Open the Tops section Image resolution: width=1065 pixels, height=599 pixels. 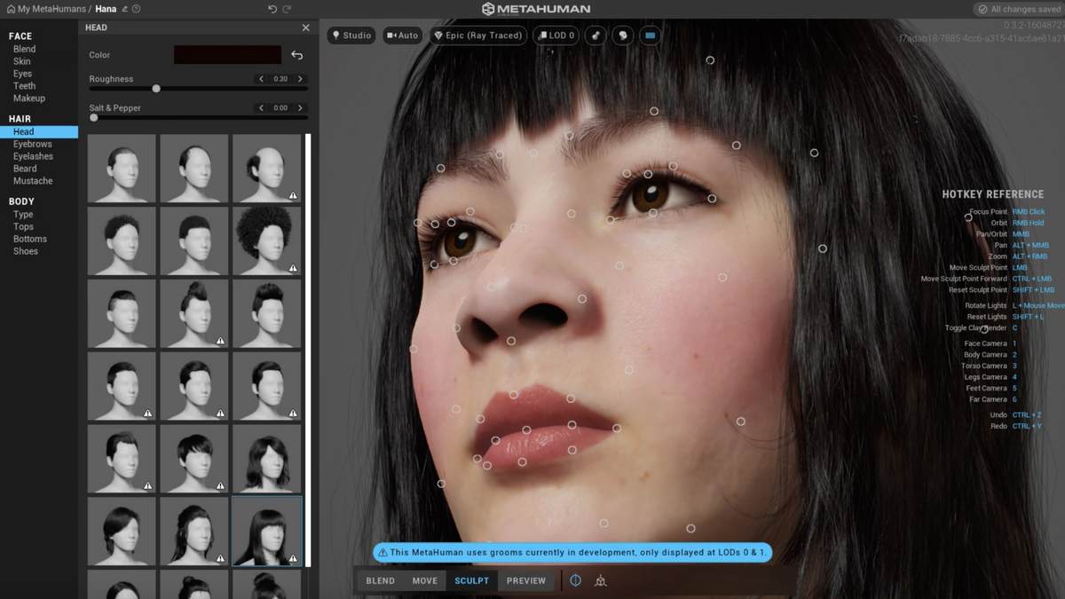pyautogui.click(x=24, y=227)
